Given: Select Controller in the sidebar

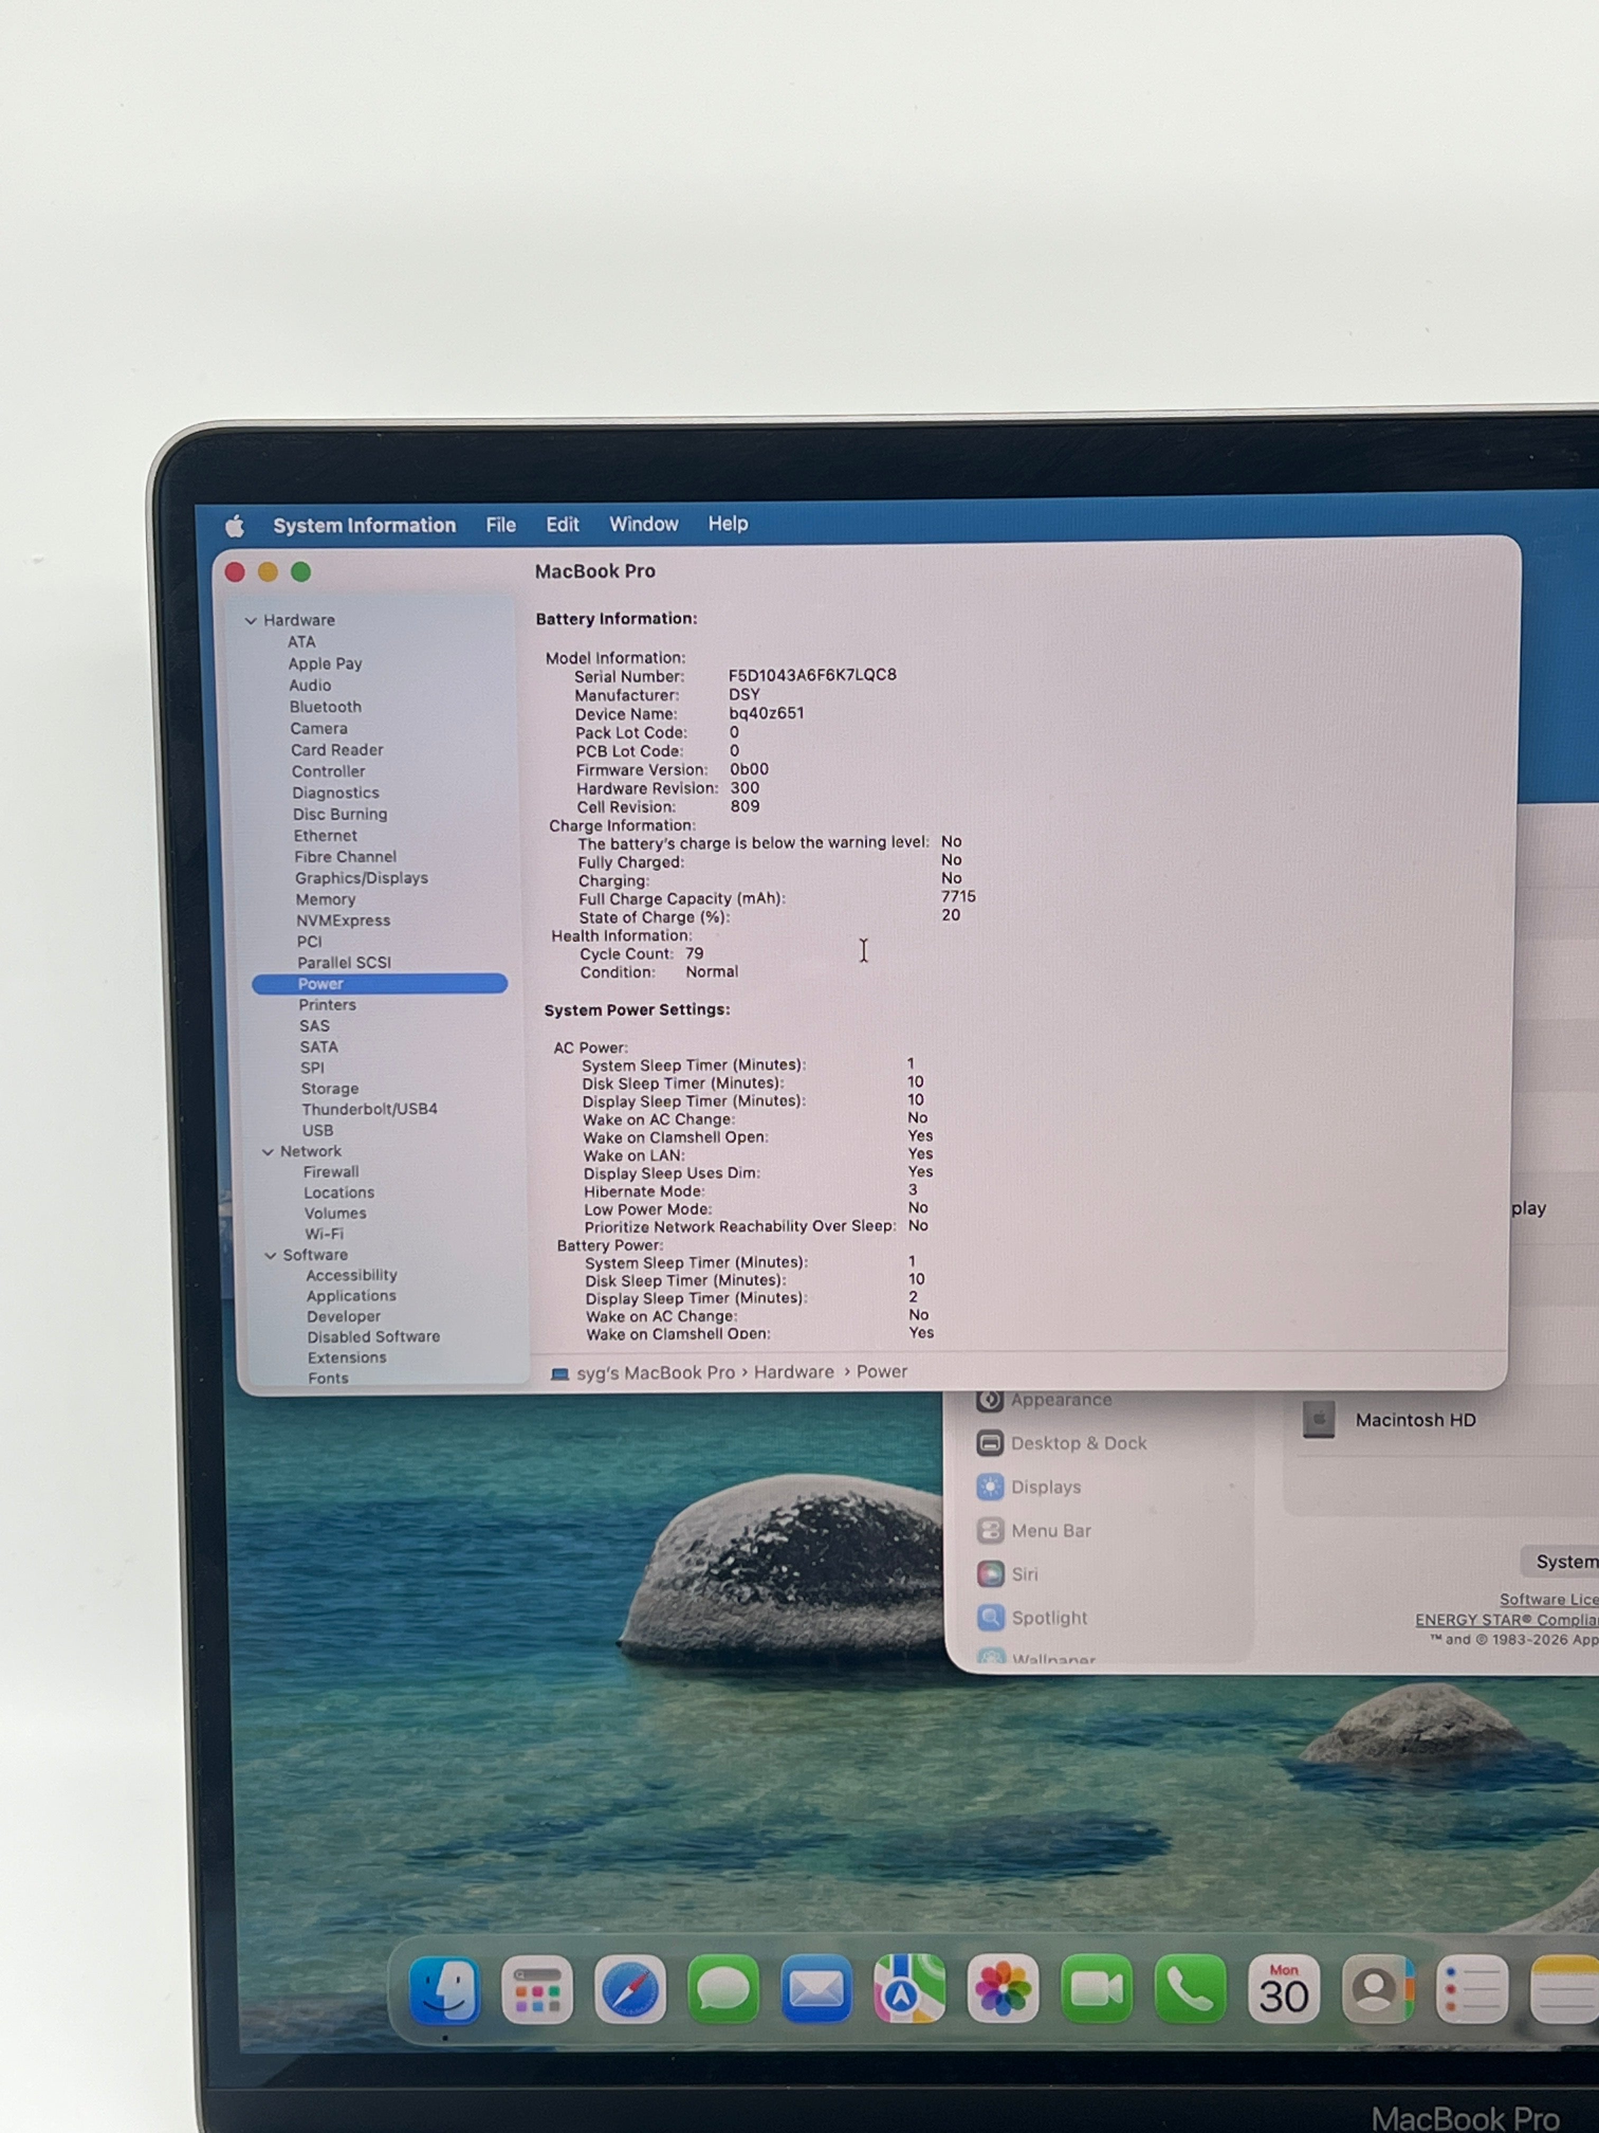Looking at the screenshot, I should pos(328,771).
